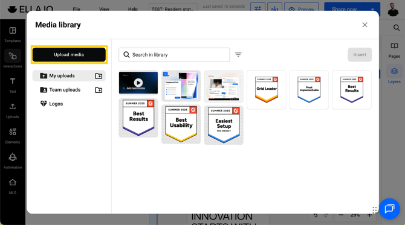Zoom out with the minus button
Screen dimensions: 405x225
coord(341,215)
